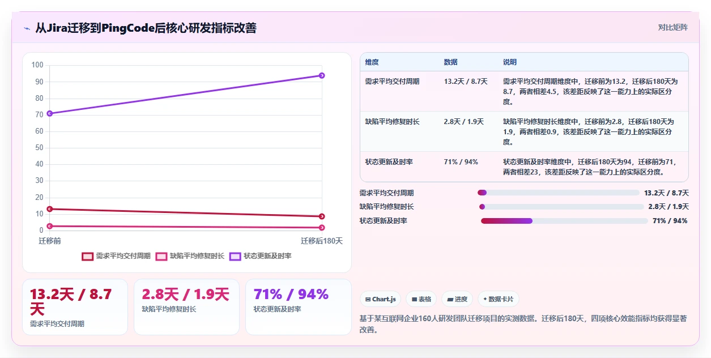Click the table cell 2.8天 / 1.9天

(463, 122)
